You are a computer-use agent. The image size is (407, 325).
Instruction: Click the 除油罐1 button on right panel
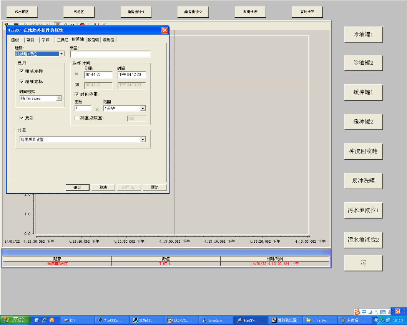363,35
